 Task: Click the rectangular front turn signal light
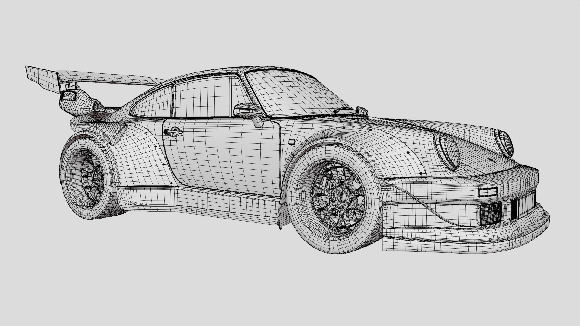[488, 192]
